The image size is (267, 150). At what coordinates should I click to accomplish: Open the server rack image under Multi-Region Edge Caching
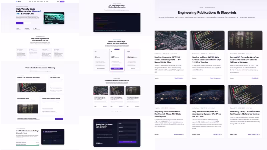click(x=28, y=109)
